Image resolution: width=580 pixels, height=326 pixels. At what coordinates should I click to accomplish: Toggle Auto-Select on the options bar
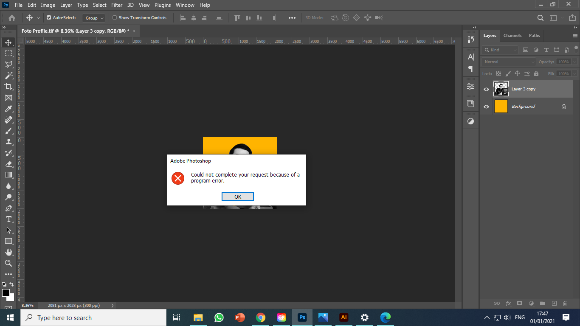[49, 18]
